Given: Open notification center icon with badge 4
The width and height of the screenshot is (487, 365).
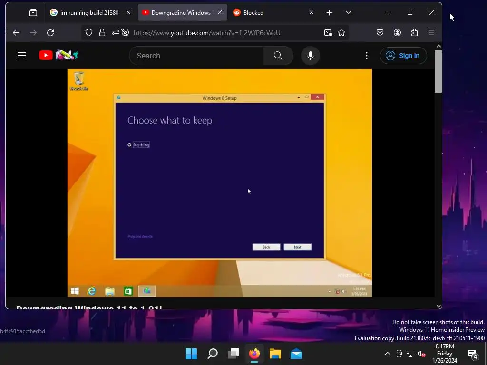Looking at the screenshot, I should 473,354.
